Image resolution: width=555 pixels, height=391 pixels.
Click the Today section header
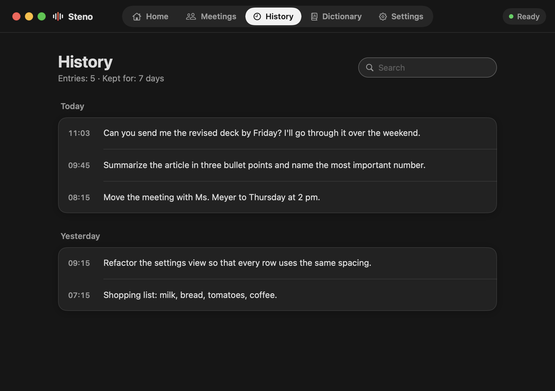73,106
